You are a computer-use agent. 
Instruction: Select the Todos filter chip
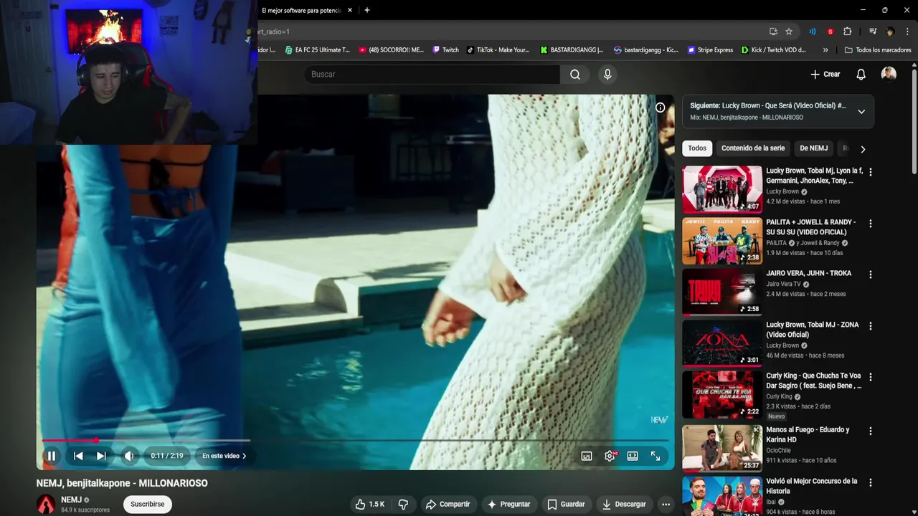697,148
